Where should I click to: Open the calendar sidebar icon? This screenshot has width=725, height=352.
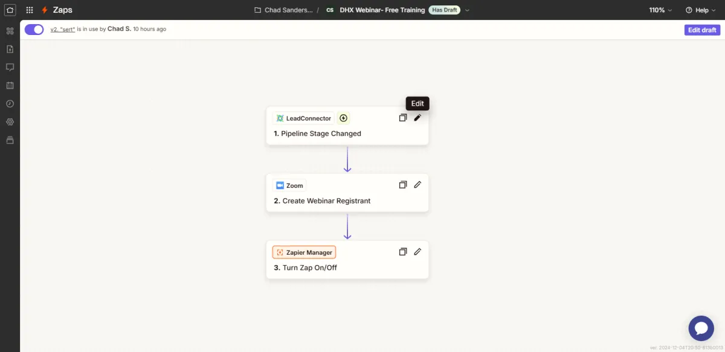pos(10,85)
